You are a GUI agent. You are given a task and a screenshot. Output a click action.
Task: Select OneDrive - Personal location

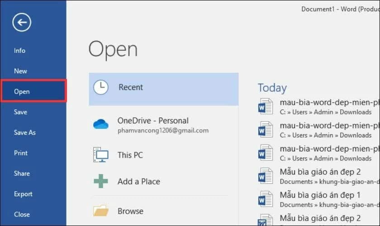tap(153, 121)
